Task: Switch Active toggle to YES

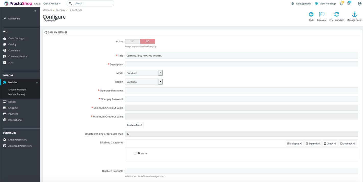Action: (132, 41)
